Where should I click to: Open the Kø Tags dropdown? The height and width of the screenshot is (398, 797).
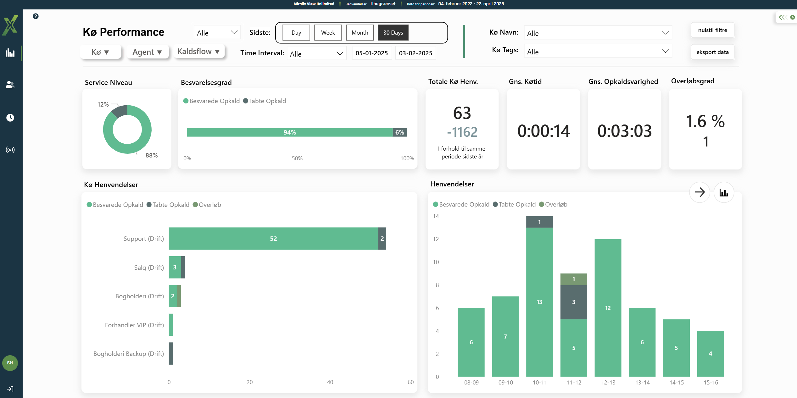tap(598, 52)
